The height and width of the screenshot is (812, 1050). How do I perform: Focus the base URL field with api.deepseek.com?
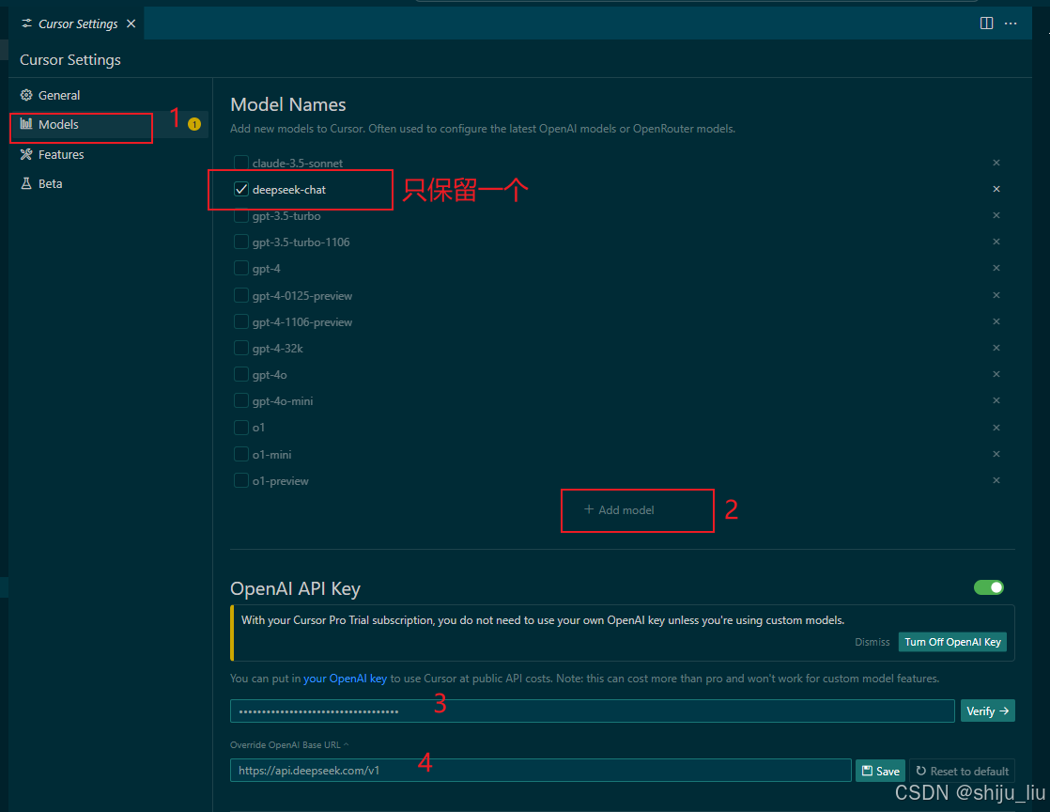pos(540,771)
